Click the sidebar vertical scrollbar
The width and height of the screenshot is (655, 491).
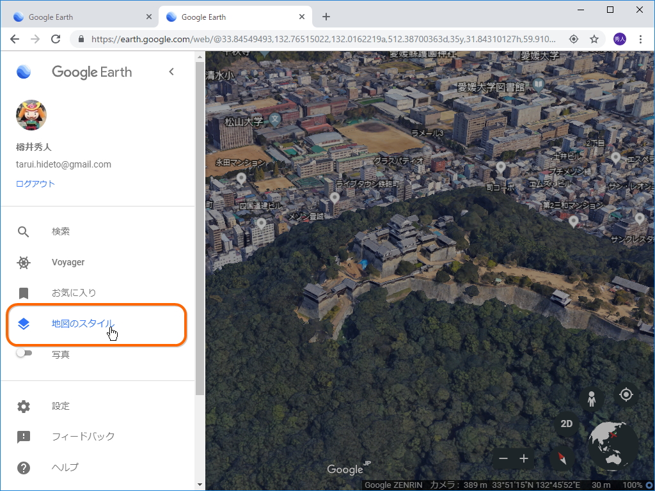tap(200, 228)
